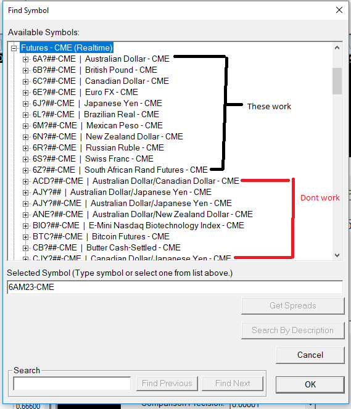The height and width of the screenshot is (409, 351).
Task: Expand the 6A Australian Dollar entry
Action: click(25, 59)
